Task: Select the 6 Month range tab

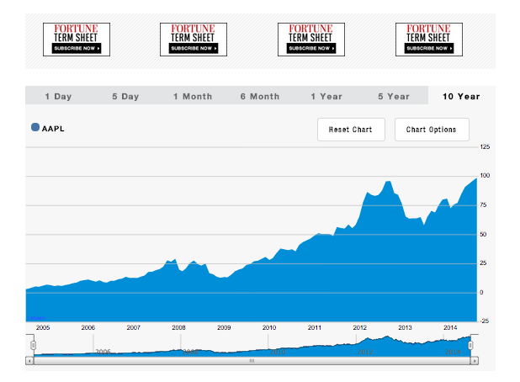Action: [x=260, y=97]
